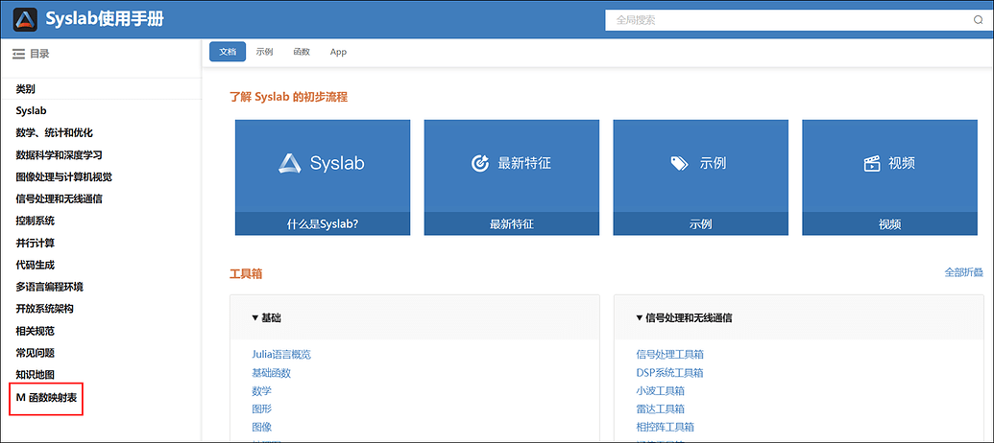Select 类别 in the sidebar
This screenshot has width=994, height=443.
pos(25,89)
